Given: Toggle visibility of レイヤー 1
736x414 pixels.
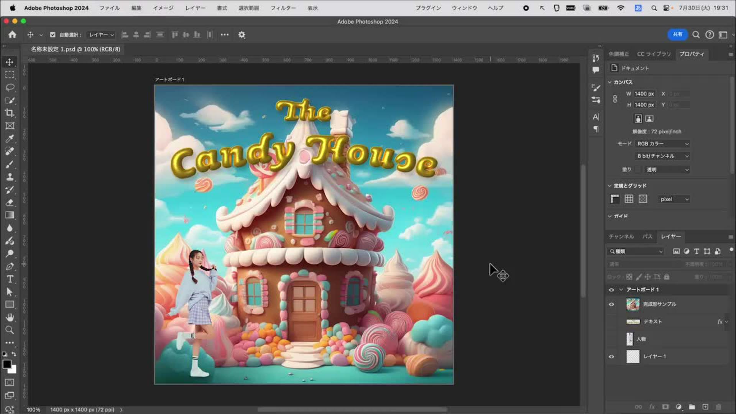Looking at the screenshot, I should (611, 356).
